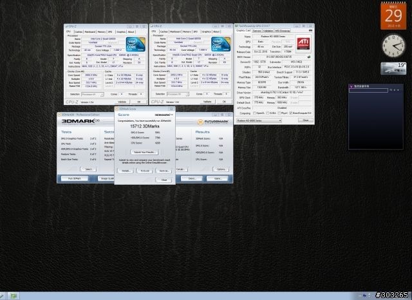Open the Radeon HD 6800 Series card dropdown

click(259, 120)
